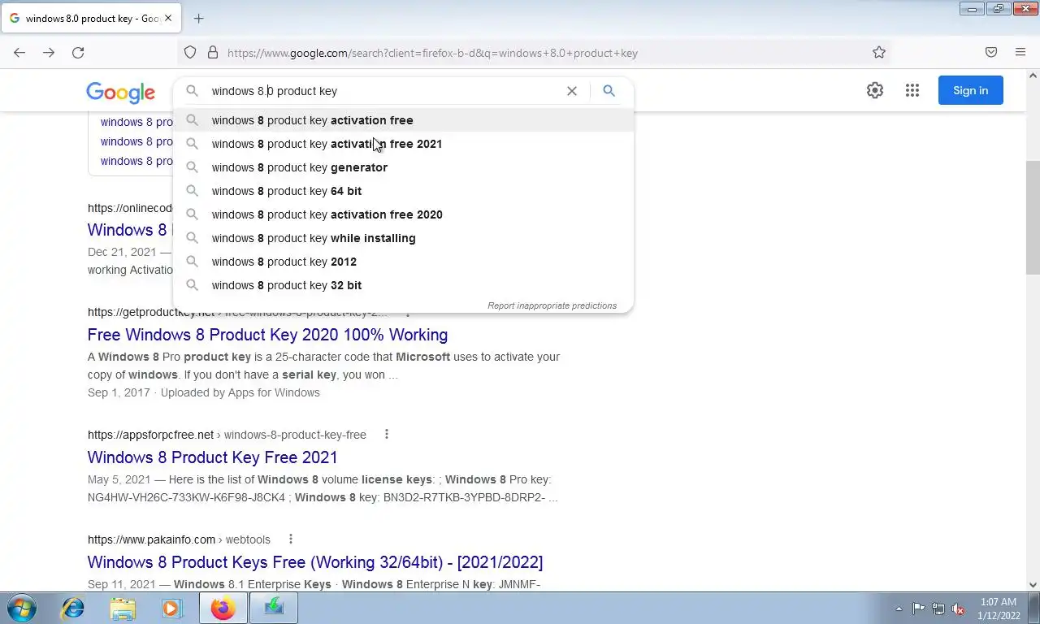
Task: Open the taskbar clock showing 1:07 AM
Action: click(999, 609)
